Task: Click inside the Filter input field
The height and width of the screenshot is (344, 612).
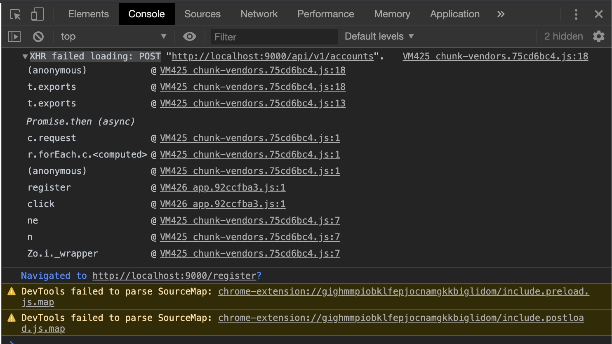Action: (274, 36)
